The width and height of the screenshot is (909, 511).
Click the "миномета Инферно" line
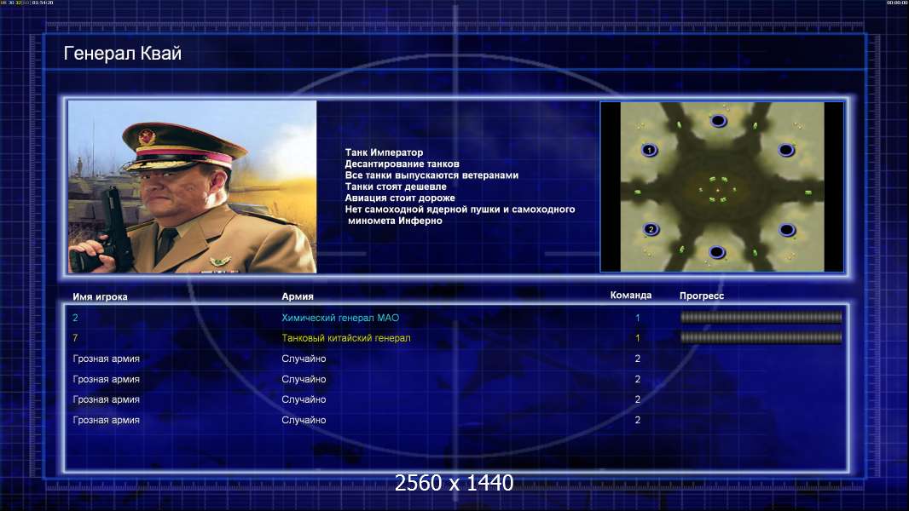click(395, 221)
